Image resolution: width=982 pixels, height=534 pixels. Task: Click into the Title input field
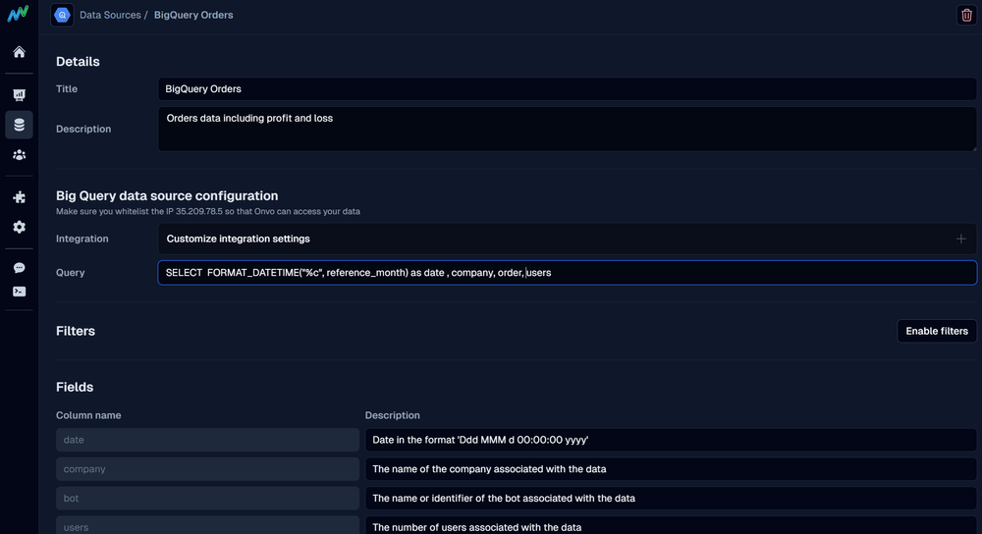pos(567,88)
